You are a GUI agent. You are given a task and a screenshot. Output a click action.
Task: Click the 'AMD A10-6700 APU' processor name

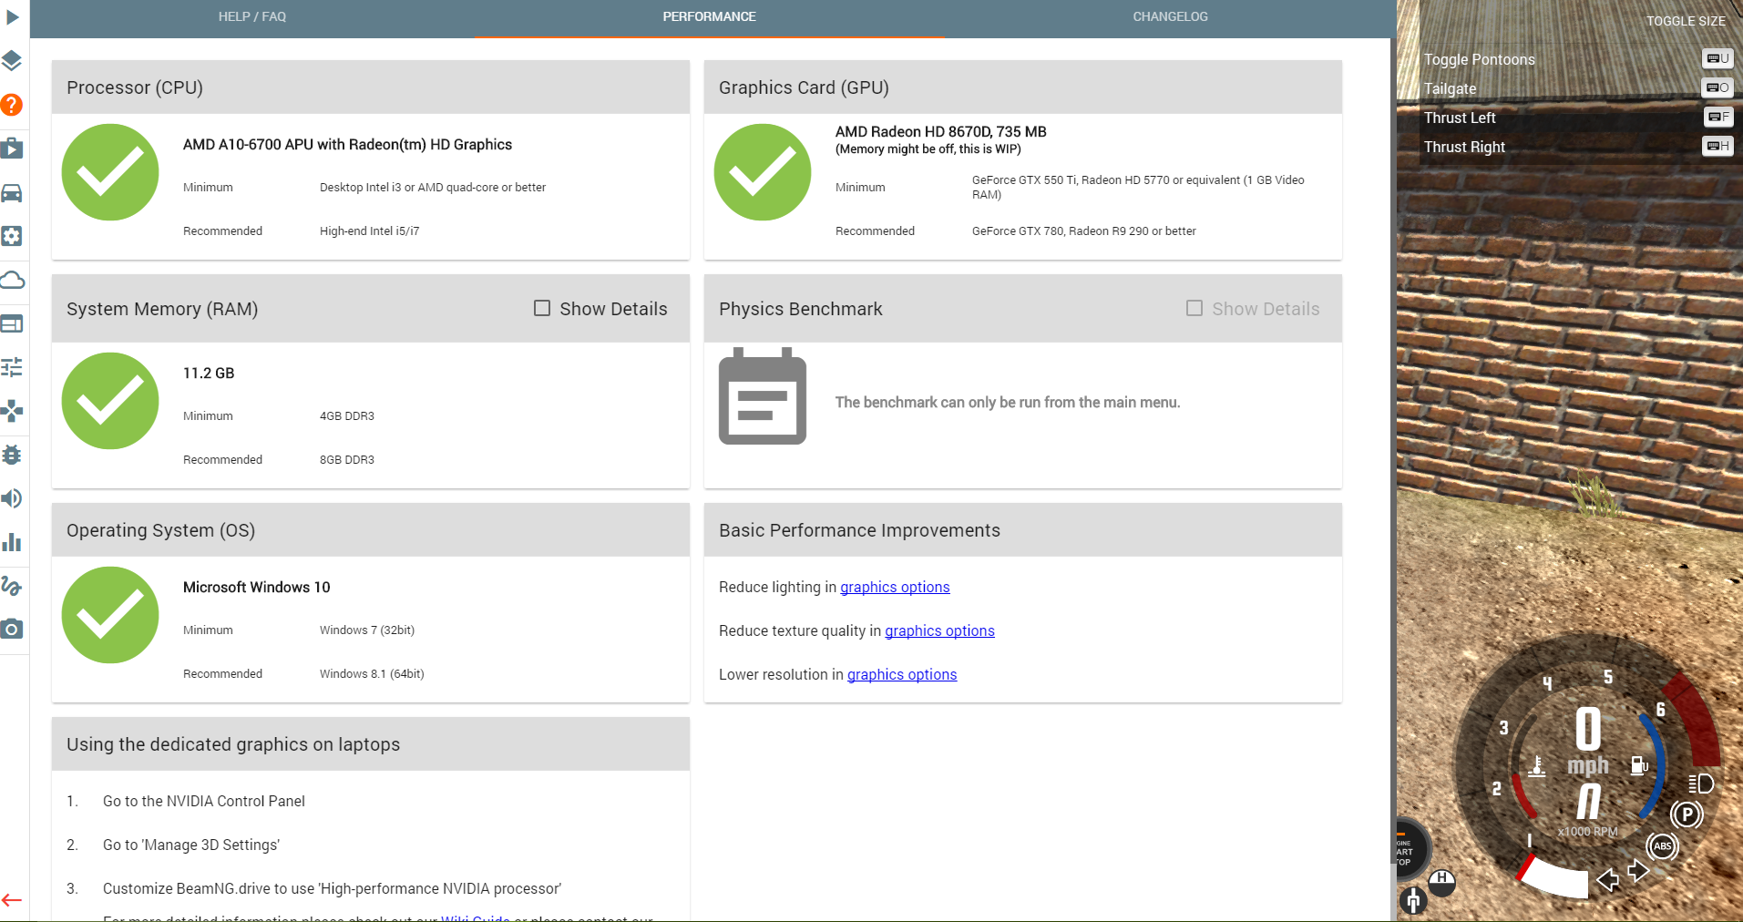pos(347,145)
